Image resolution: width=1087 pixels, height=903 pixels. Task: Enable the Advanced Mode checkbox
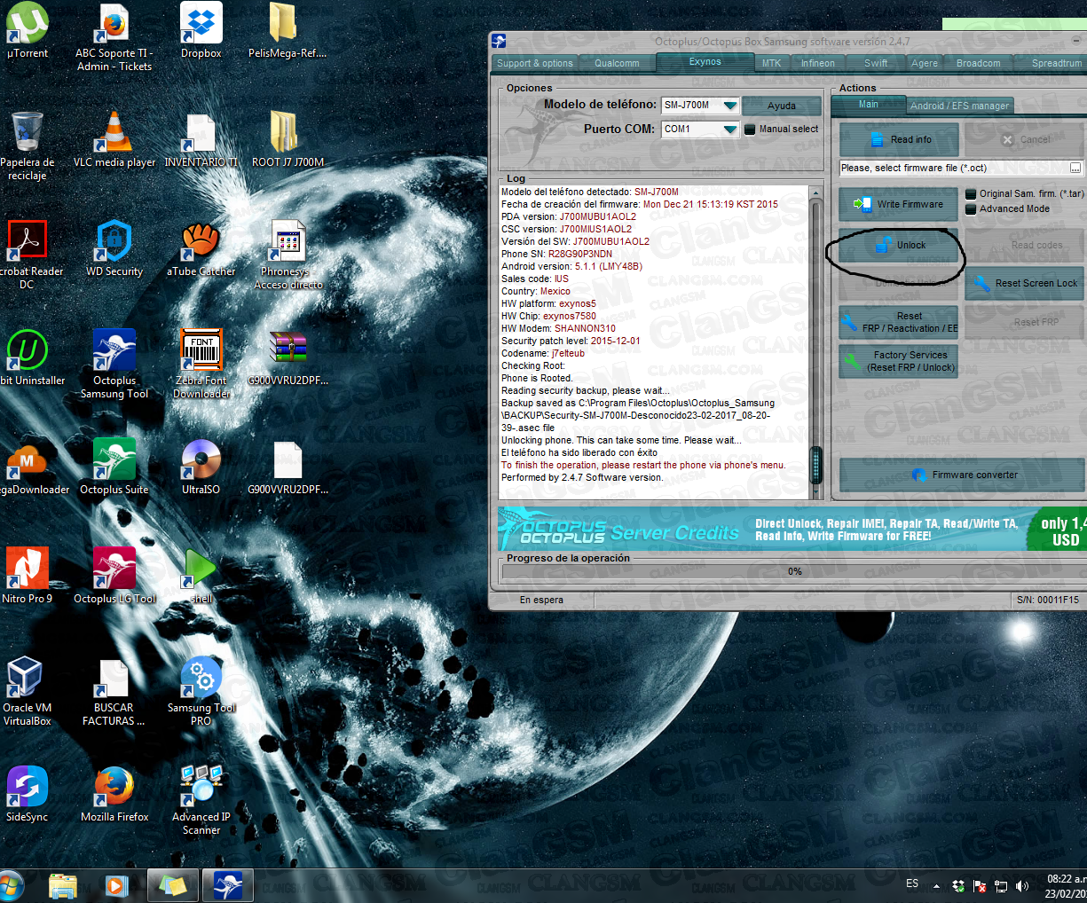971,209
